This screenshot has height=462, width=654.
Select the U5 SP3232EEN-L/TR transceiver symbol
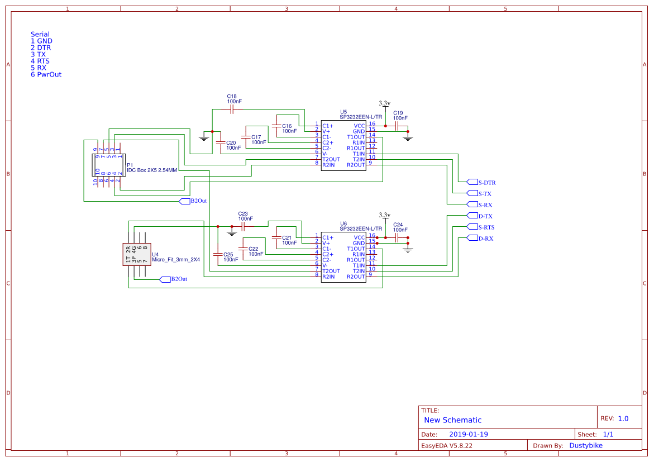point(343,145)
